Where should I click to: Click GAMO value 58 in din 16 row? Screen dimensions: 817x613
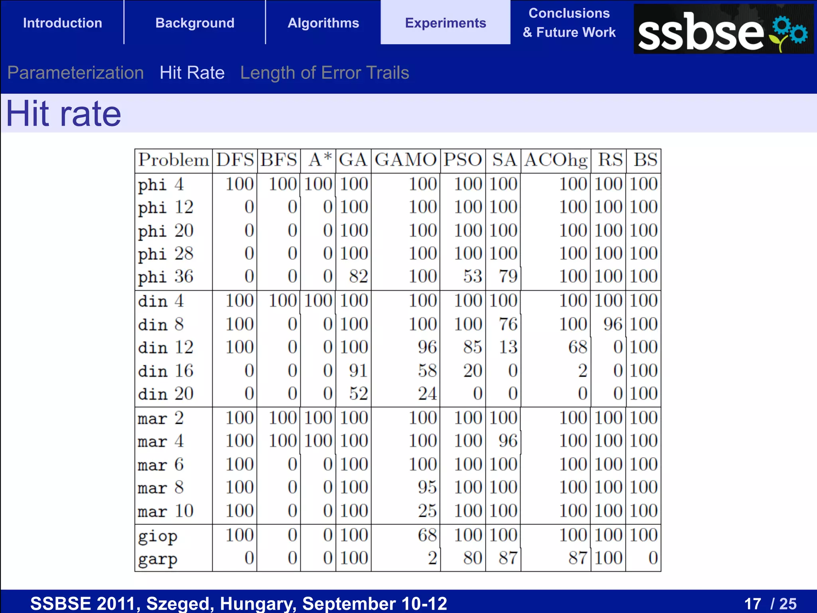(428, 371)
